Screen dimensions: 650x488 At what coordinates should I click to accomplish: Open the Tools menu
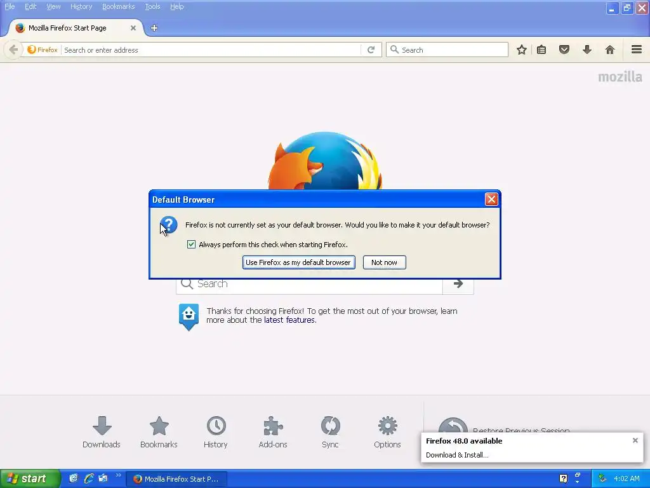pos(152,6)
